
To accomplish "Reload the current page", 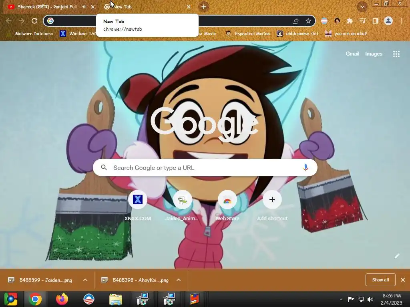I will point(34,21).
